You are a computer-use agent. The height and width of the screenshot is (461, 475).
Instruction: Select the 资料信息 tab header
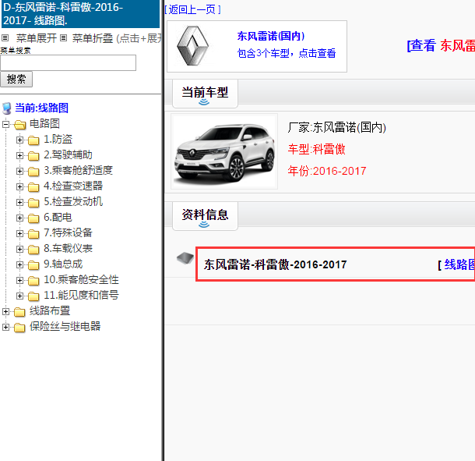coord(205,216)
